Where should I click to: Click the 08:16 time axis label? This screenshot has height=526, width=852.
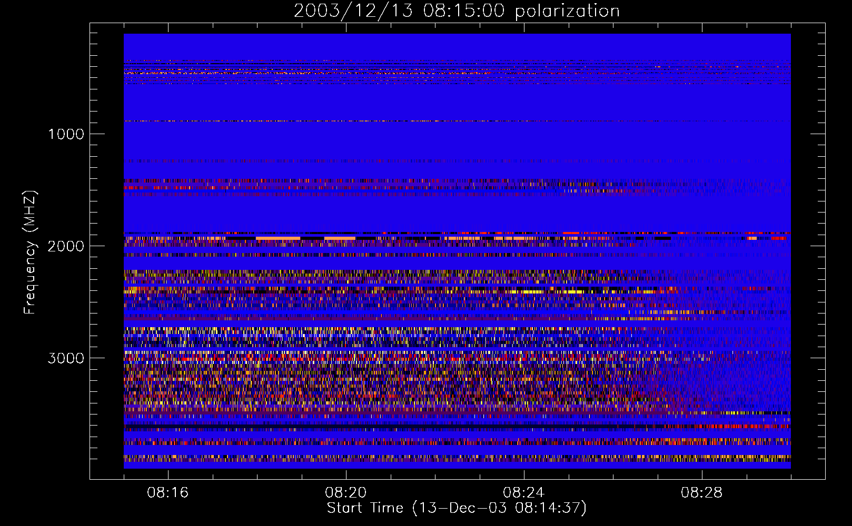tap(168, 493)
